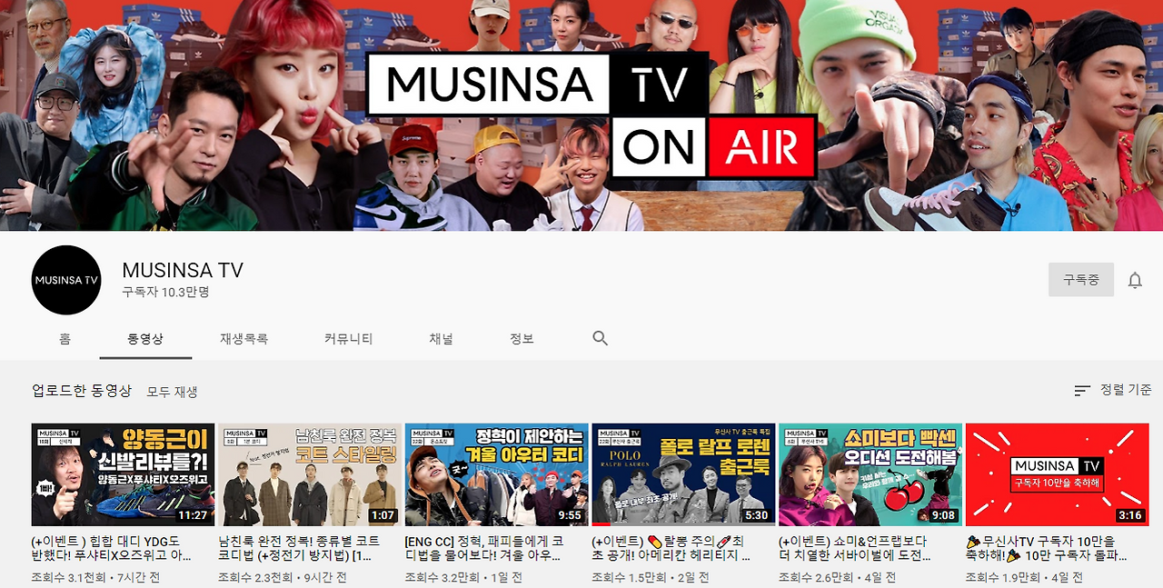Open the 재생목록 tab

(244, 338)
